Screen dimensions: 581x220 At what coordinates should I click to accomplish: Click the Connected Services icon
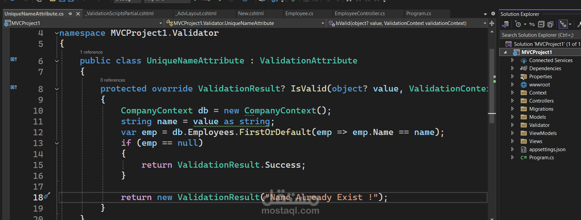coord(524,61)
